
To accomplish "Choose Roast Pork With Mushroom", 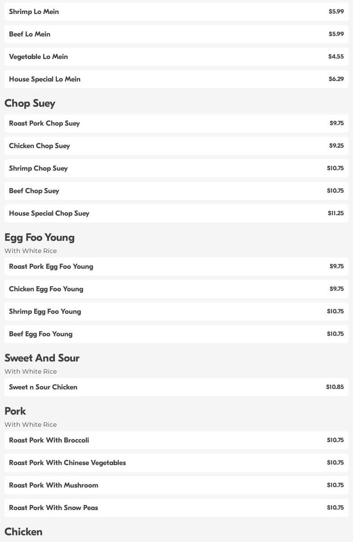I will pos(176,485).
